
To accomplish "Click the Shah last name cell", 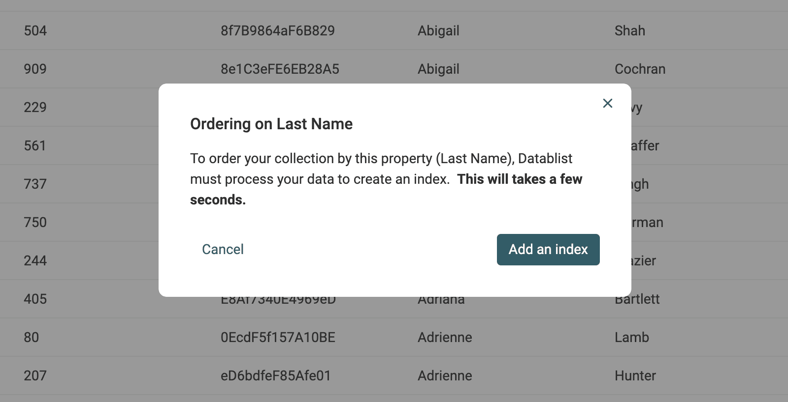I will coord(629,31).
